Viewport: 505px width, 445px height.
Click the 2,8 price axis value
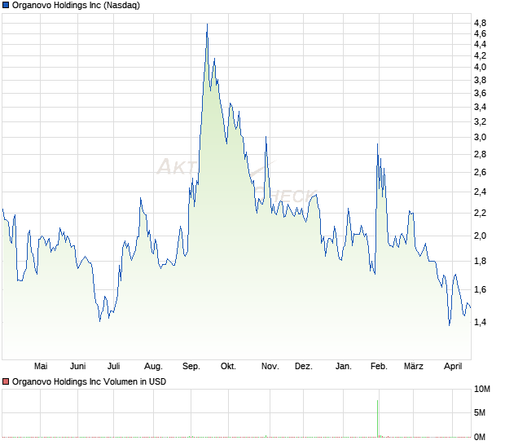(x=480, y=155)
